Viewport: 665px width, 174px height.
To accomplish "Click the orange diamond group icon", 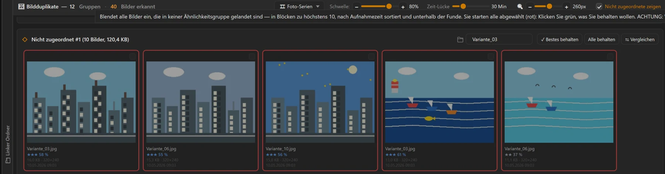I will click(25, 39).
